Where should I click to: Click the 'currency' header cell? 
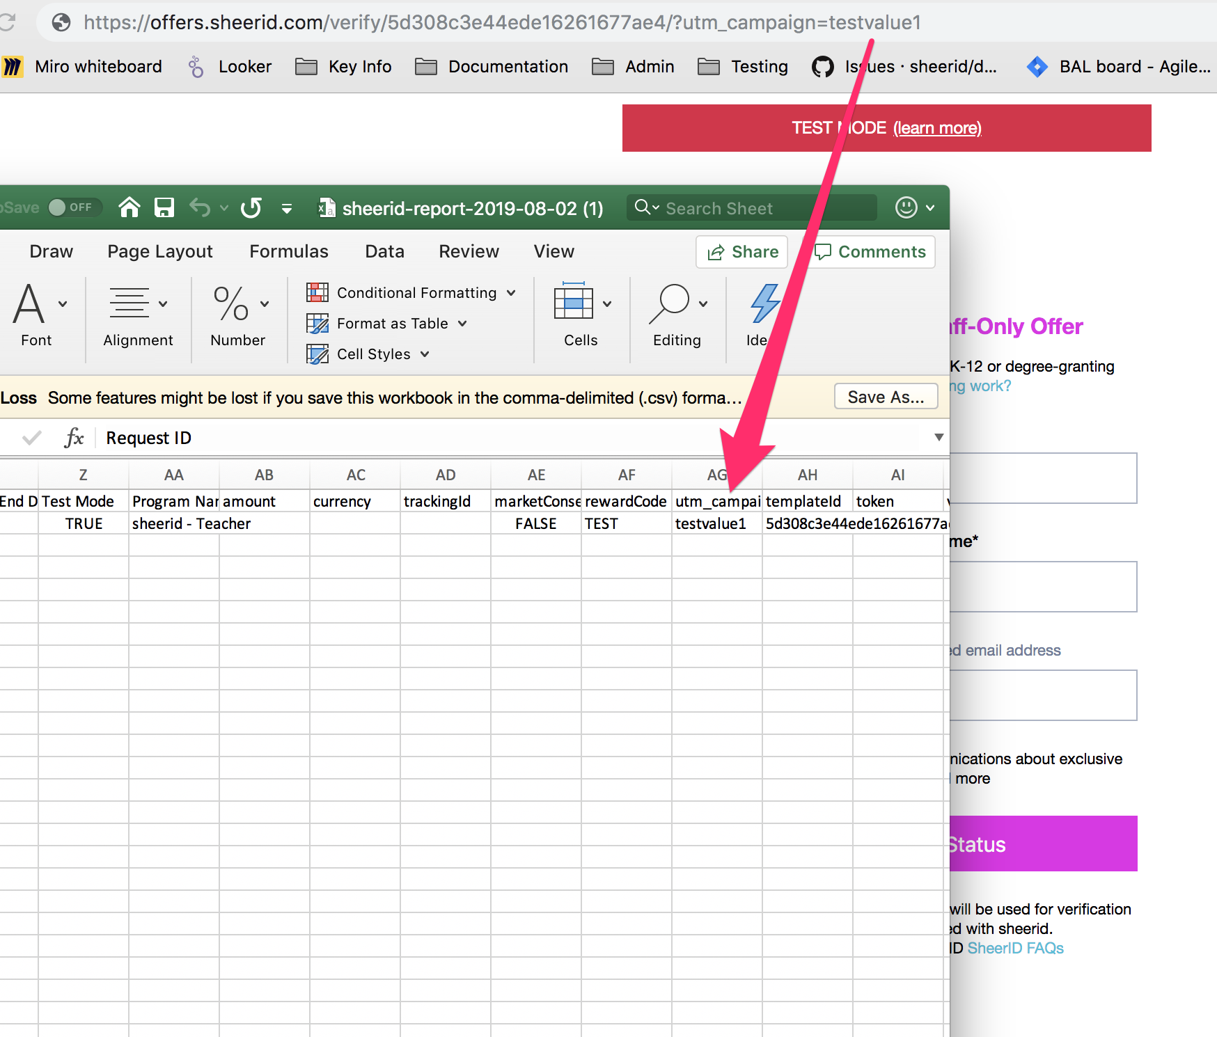tap(355, 501)
